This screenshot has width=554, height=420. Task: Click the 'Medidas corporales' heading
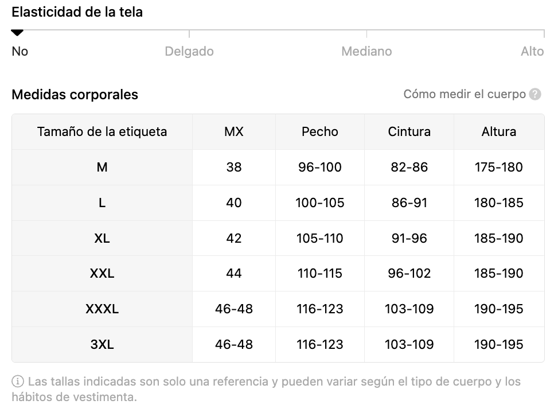click(x=75, y=95)
